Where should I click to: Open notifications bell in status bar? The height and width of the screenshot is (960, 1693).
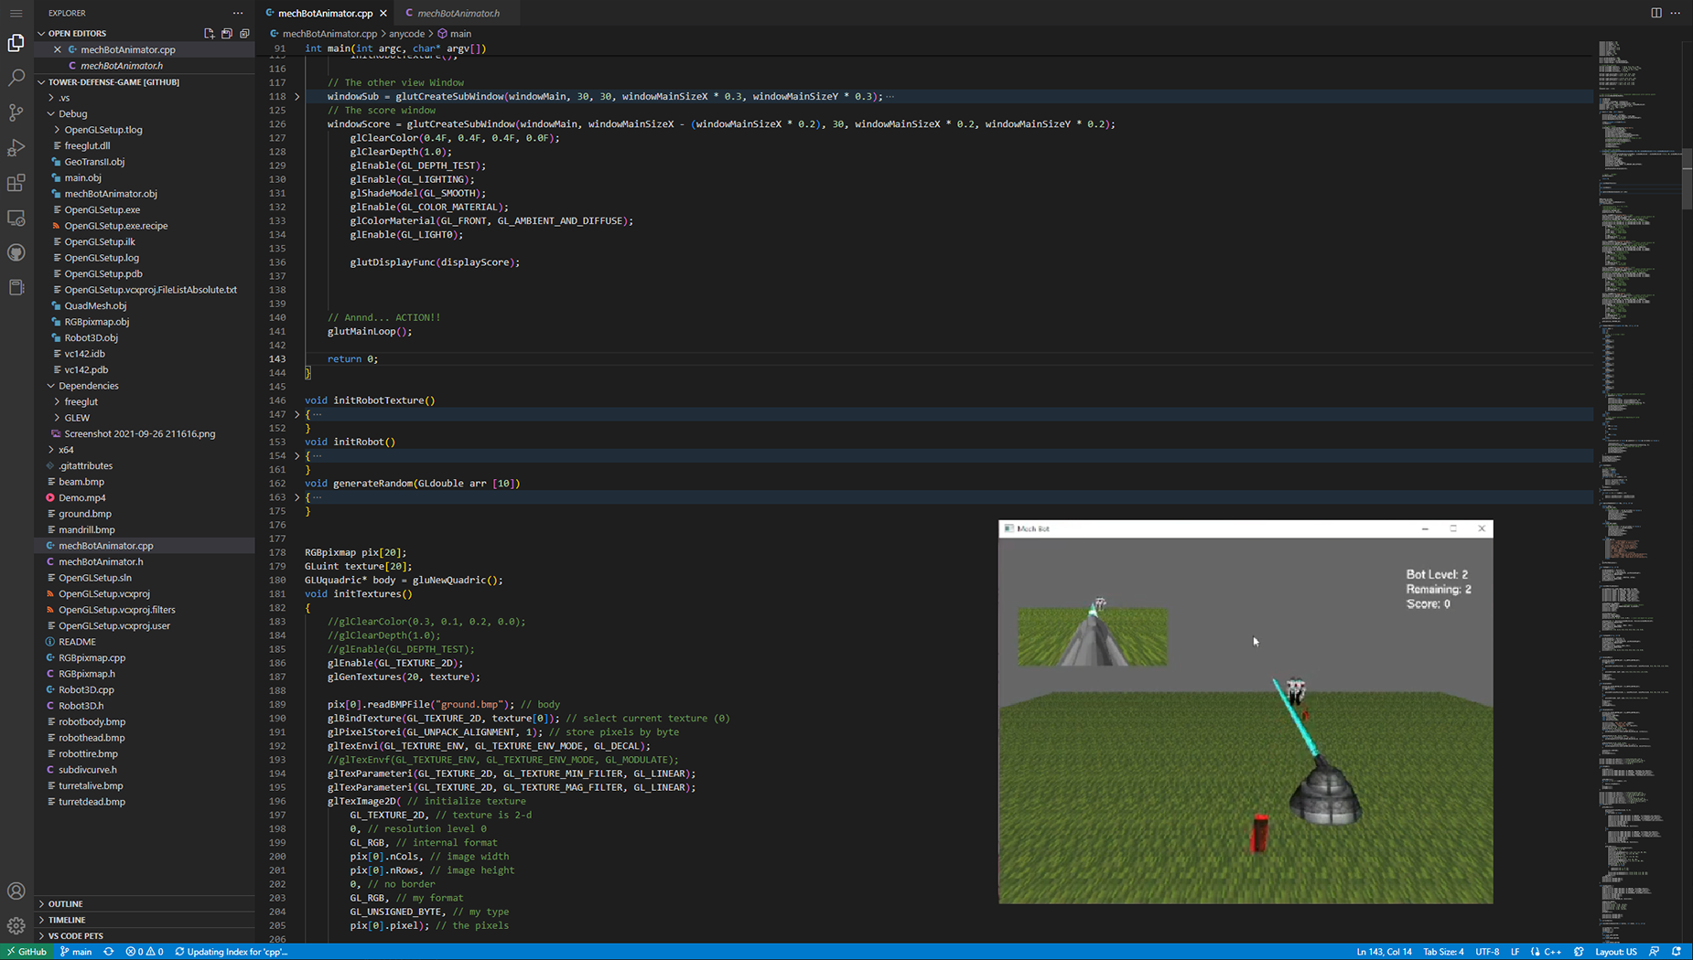(x=1677, y=952)
